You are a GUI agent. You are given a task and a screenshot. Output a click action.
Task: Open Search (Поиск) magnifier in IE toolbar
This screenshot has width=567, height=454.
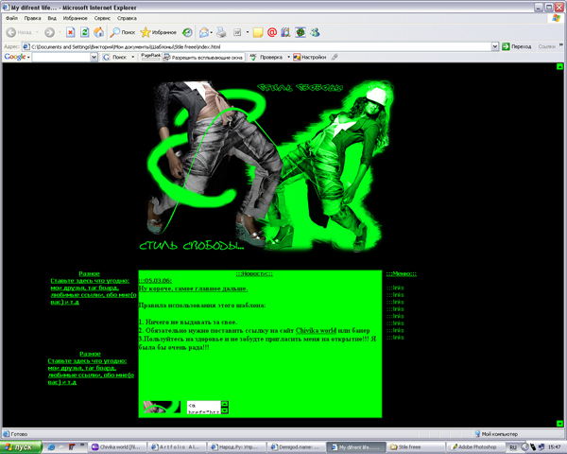click(123, 32)
